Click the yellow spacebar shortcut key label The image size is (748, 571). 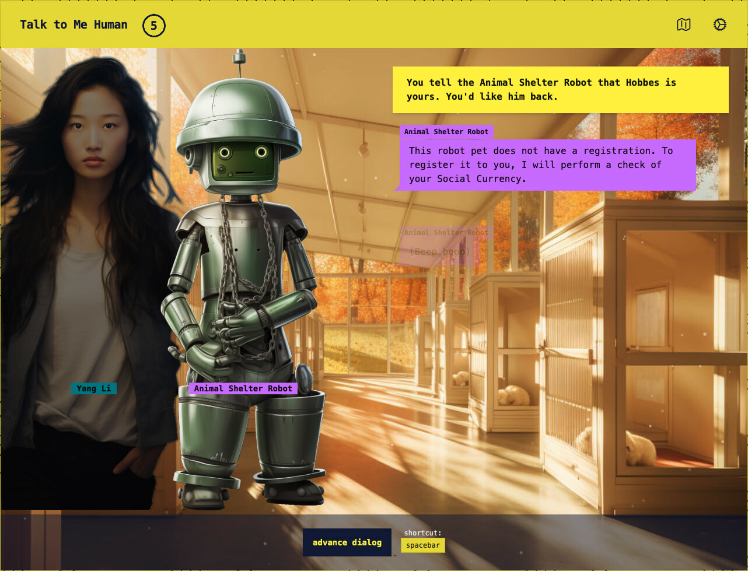[423, 545]
